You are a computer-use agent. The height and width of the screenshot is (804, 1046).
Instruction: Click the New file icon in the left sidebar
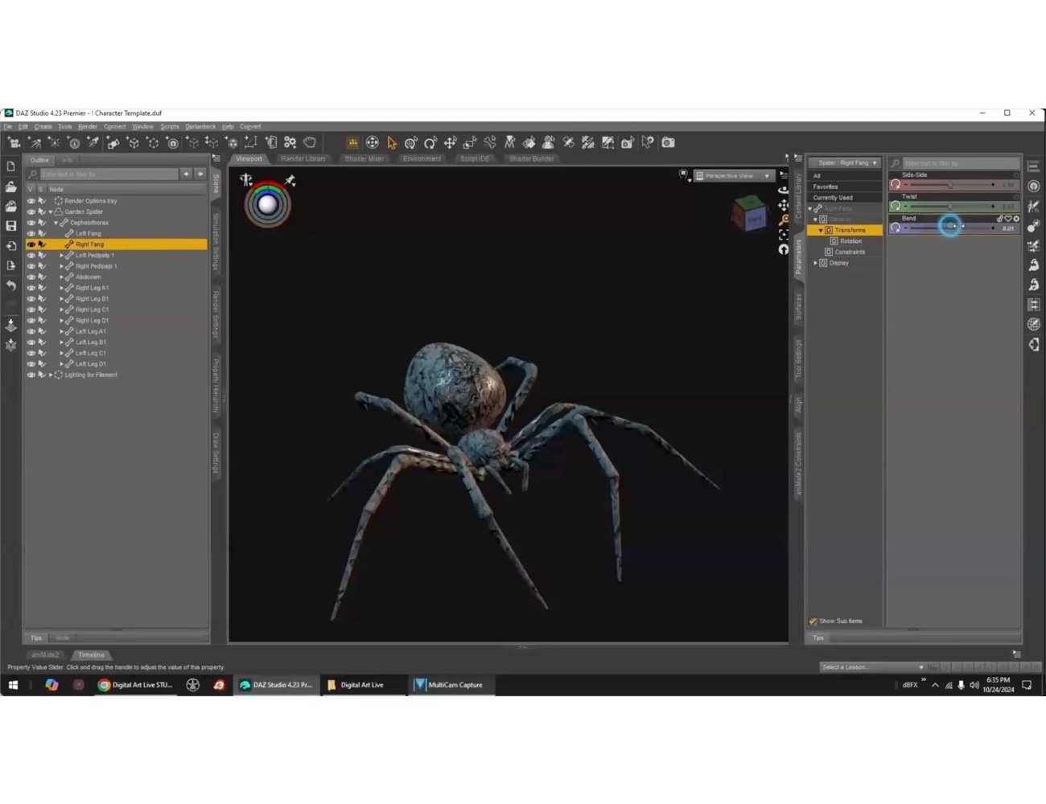tap(11, 166)
